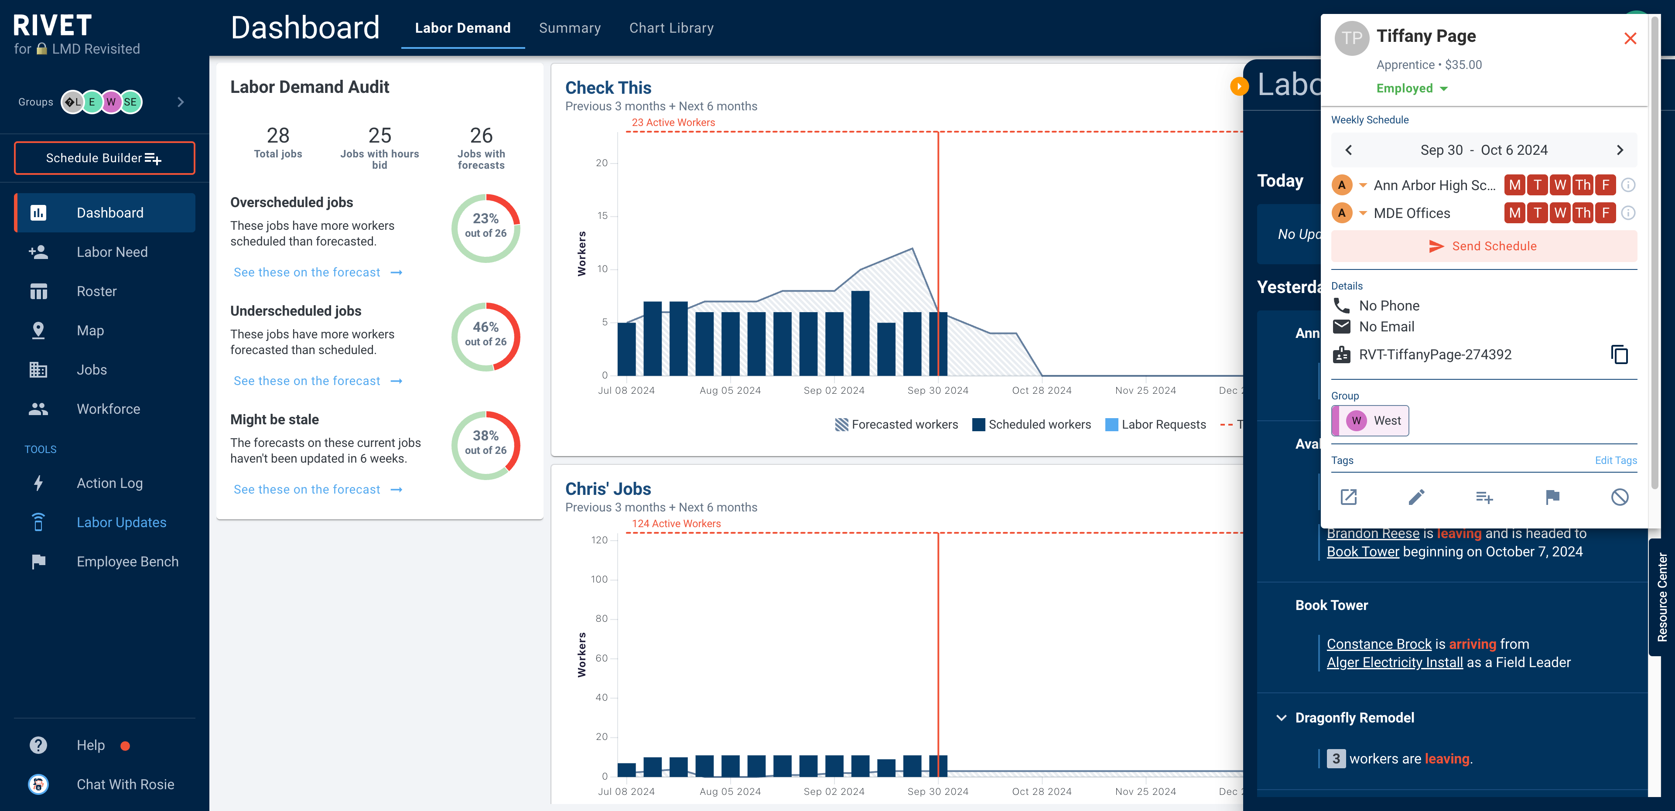Click info icon for Ann Arbor High School row
Screen dimensions: 1675x811
(x=1628, y=185)
